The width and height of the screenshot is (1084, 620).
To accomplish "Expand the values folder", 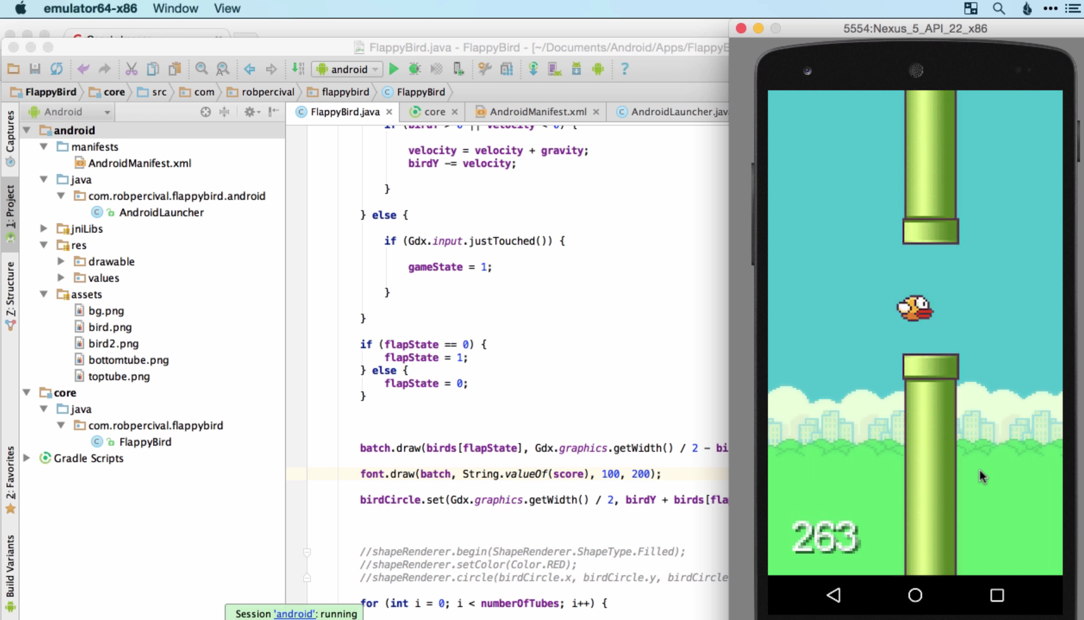I will click(x=61, y=278).
